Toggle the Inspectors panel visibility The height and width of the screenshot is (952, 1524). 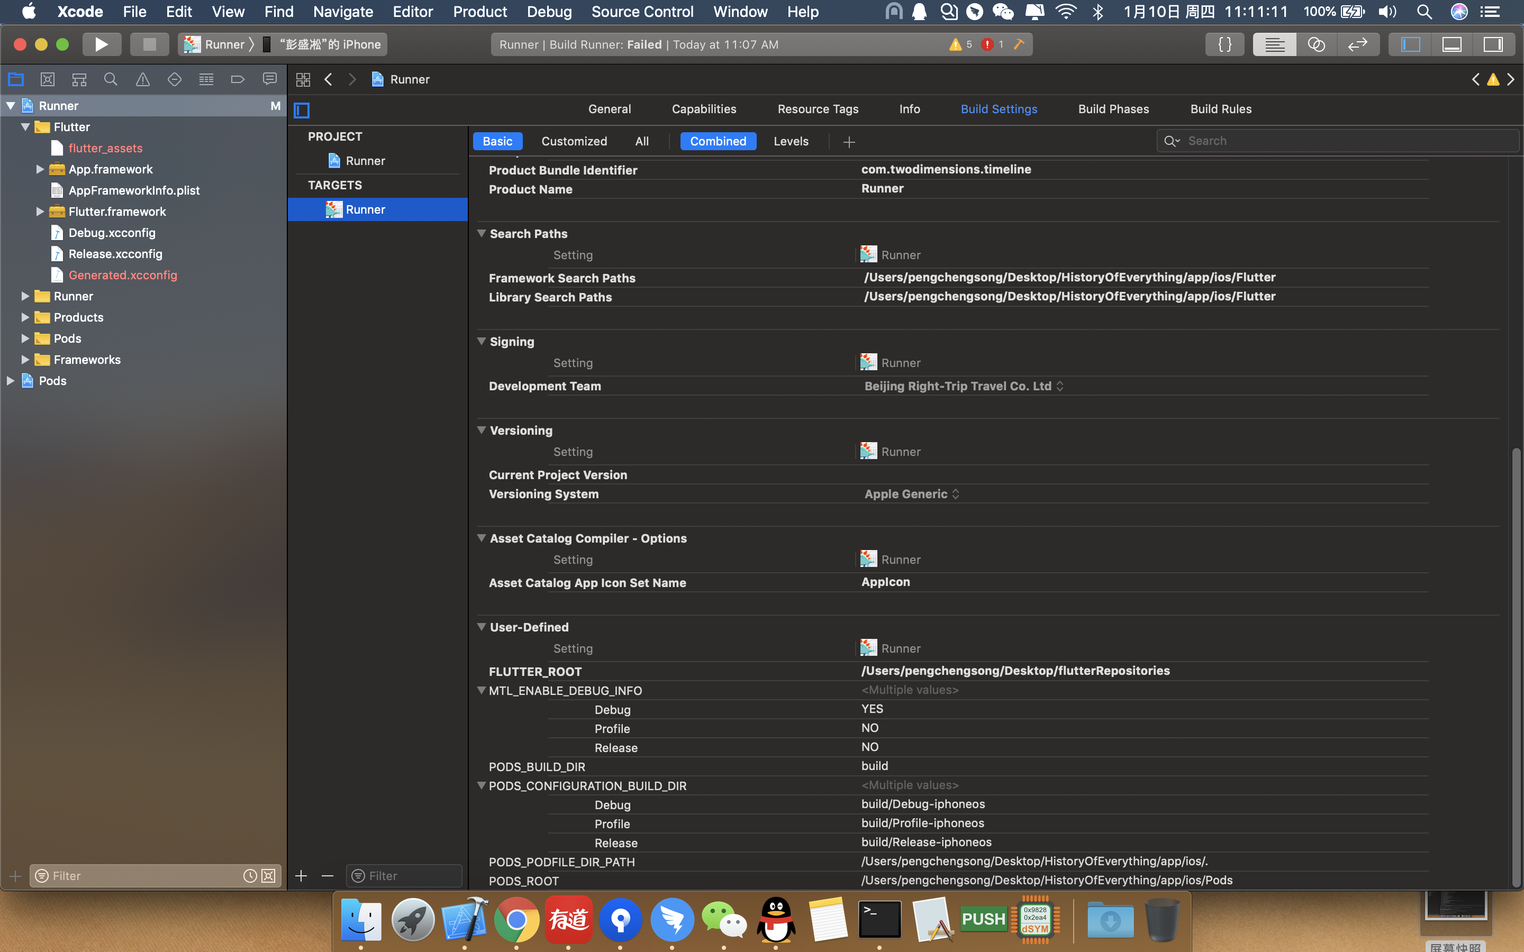1493,45
